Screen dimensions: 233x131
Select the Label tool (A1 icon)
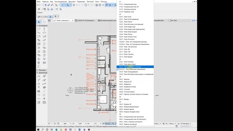coord(44,84)
